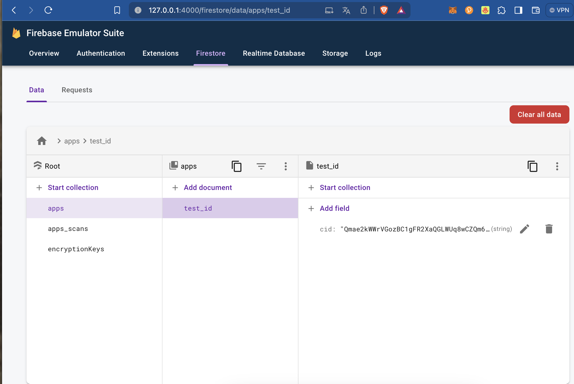Copy the test_id document path
This screenshot has width=574, height=384.
(532, 166)
